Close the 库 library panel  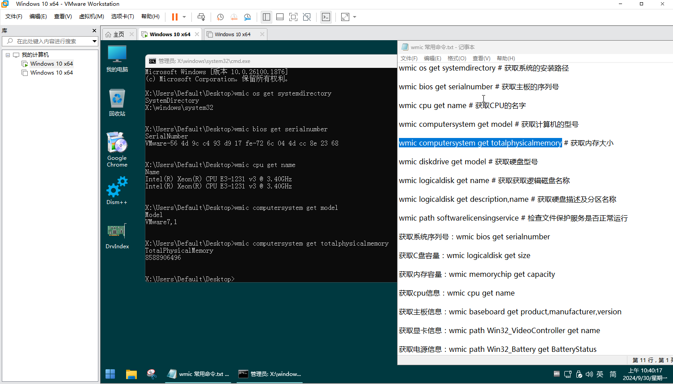click(x=94, y=31)
